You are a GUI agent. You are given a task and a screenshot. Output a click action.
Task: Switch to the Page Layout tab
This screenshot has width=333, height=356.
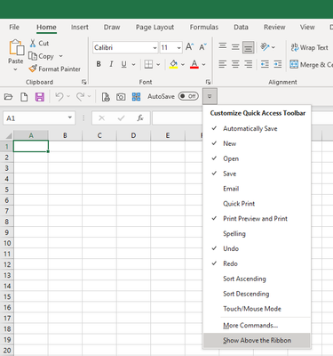[155, 28]
